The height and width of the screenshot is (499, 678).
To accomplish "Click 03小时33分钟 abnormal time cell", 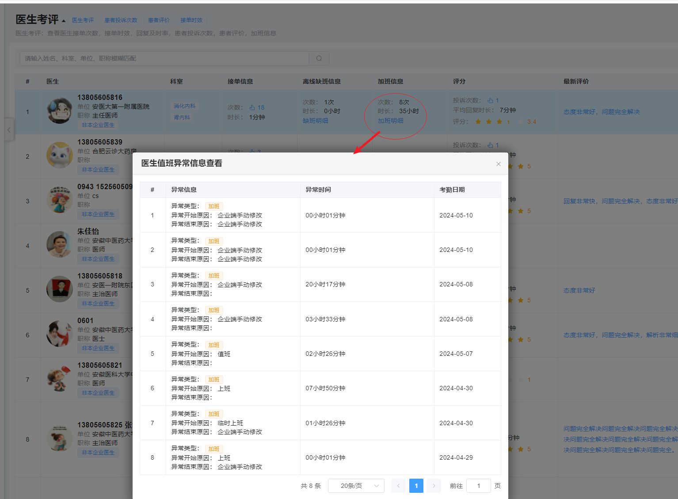I will coord(325,319).
